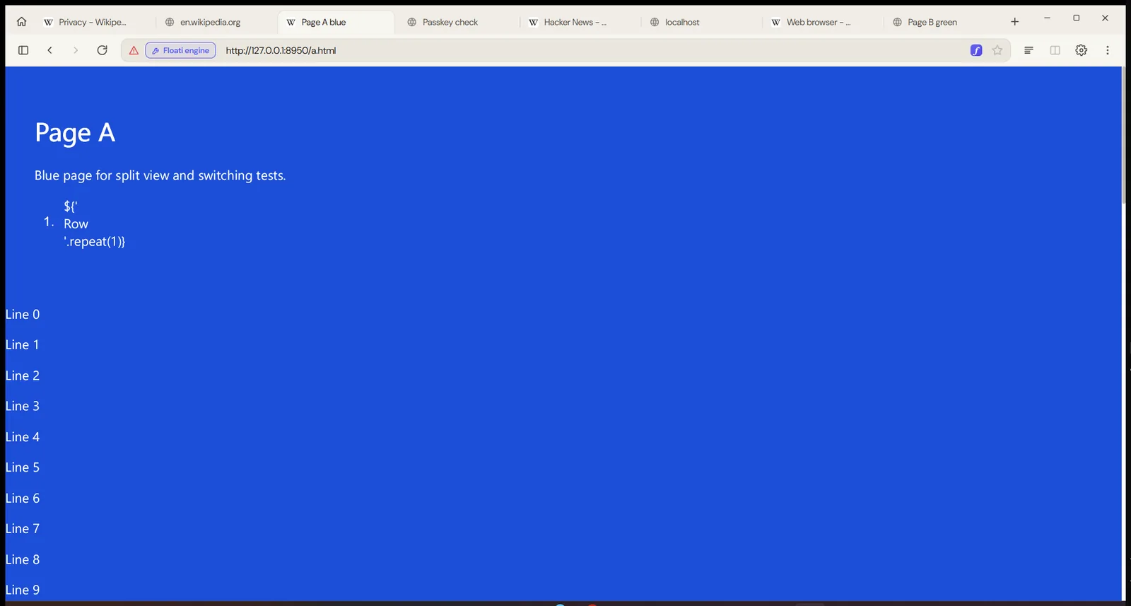Go forward to next page
The width and height of the screenshot is (1131, 606).
76,50
